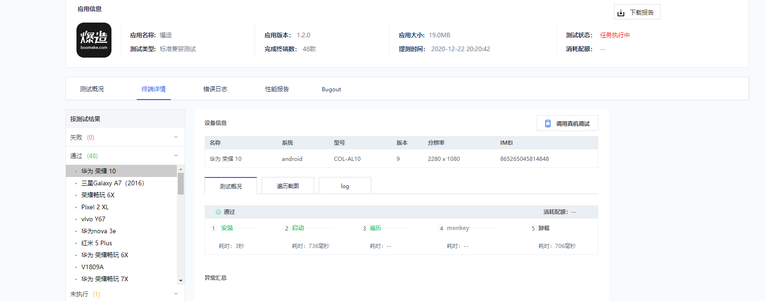Viewport: 766px width, 301px height.
Task: Click the IMEI value 865265045814848
Action: point(524,159)
